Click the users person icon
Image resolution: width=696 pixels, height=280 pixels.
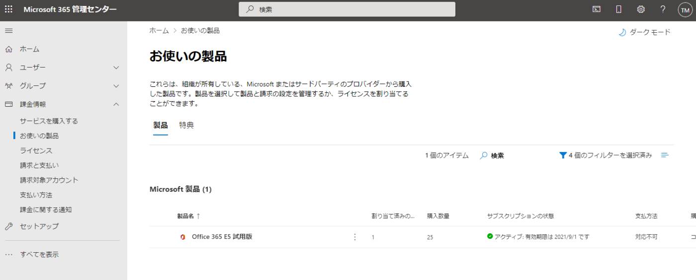(x=8, y=68)
